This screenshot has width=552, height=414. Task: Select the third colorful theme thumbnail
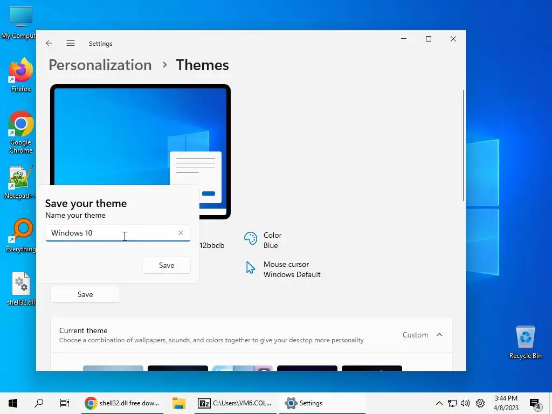click(243, 368)
